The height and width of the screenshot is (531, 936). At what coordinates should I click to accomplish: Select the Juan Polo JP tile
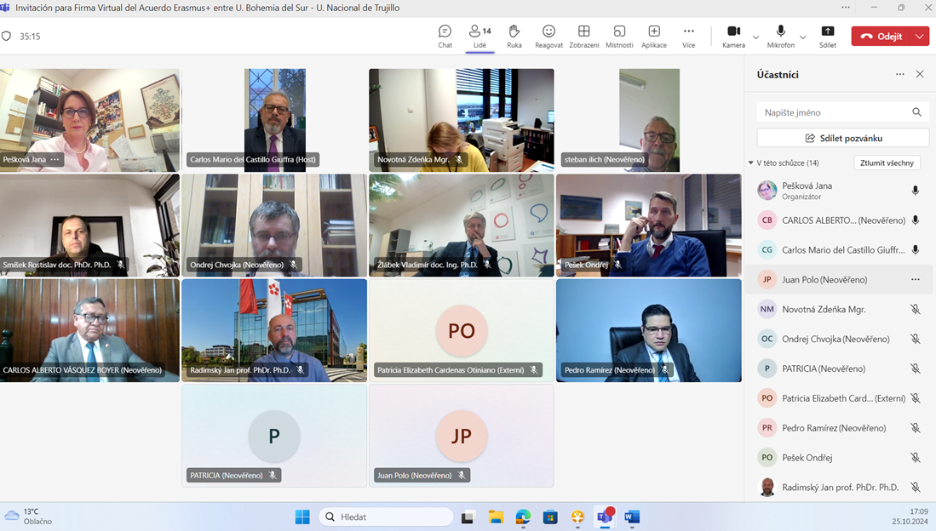point(462,436)
